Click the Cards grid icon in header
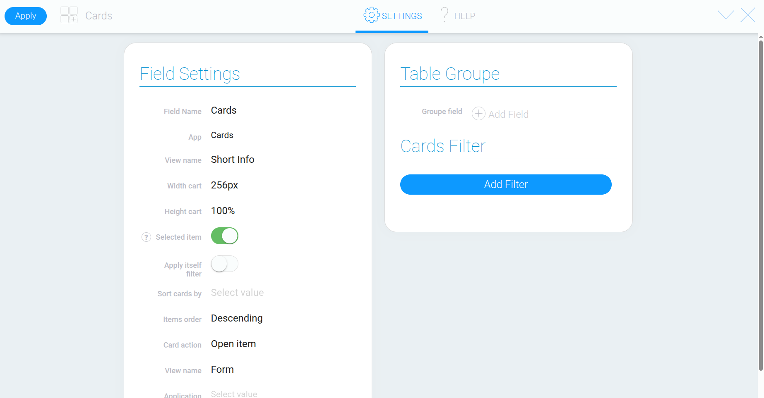This screenshot has width=764, height=398. pos(69,15)
